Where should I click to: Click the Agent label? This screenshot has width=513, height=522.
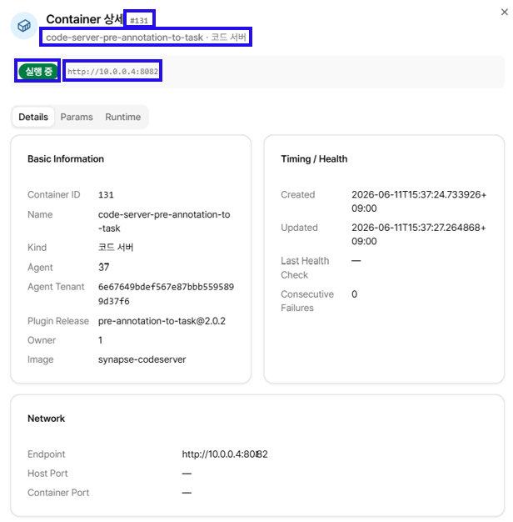pos(40,268)
